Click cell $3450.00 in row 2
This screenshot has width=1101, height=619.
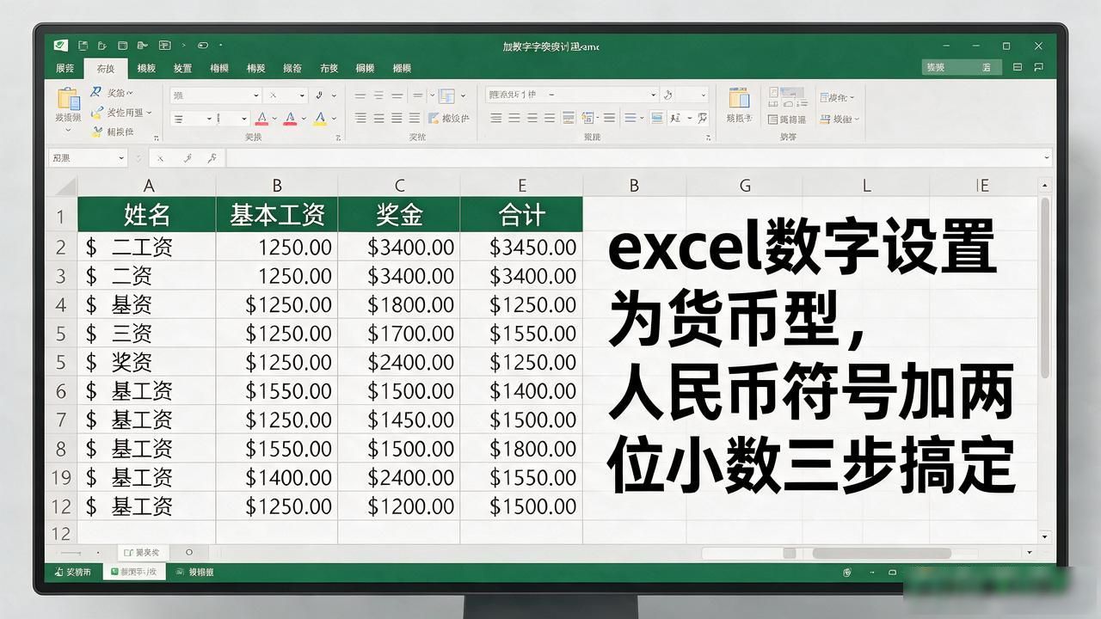(x=521, y=248)
